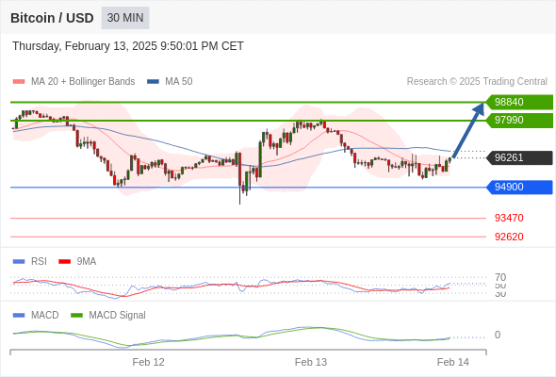Image resolution: width=556 pixels, height=377 pixels.
Task: Toggle the MACD blue legend marker
Action: pos(19,316)
